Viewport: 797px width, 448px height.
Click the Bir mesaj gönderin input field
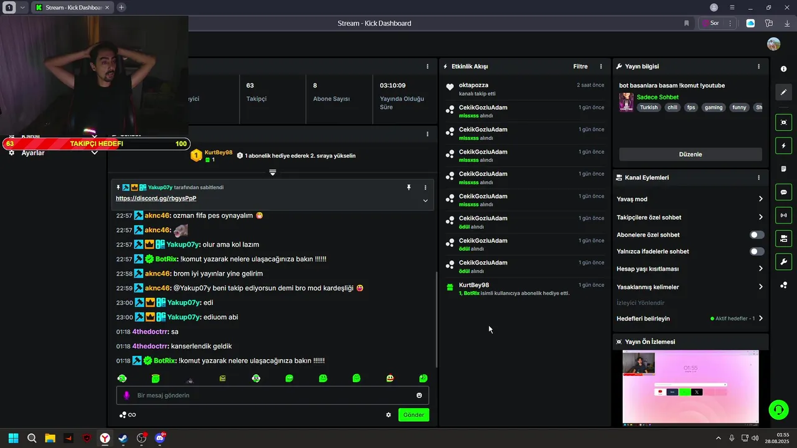(x=272, y=395)
